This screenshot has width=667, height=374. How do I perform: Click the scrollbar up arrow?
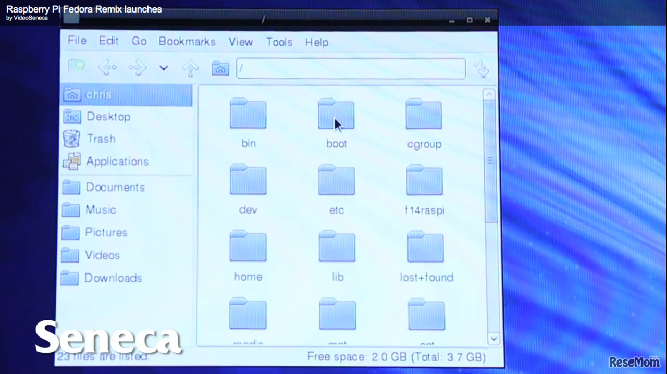tap(489, 95)
